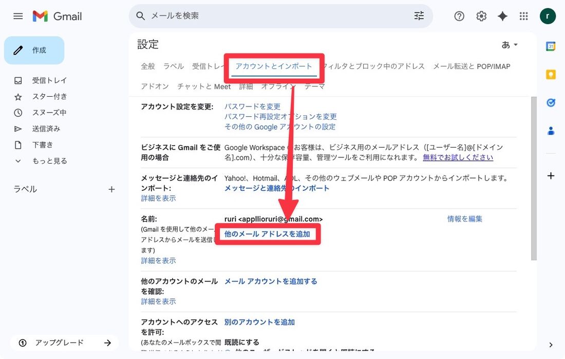This screenshot has width=565, height=359.
Task: Open search filter options icon
Action: pos(419,16)
